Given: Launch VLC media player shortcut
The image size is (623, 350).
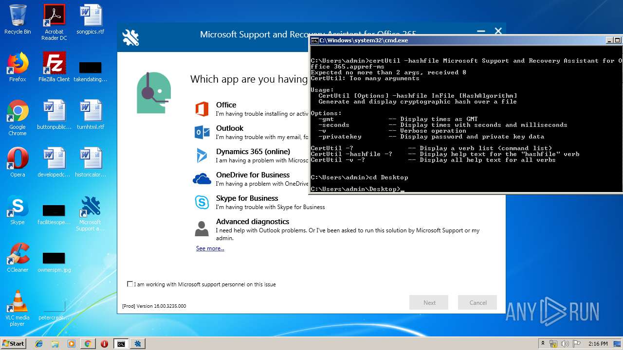Looking at the screenshot, I should (18, 308).
